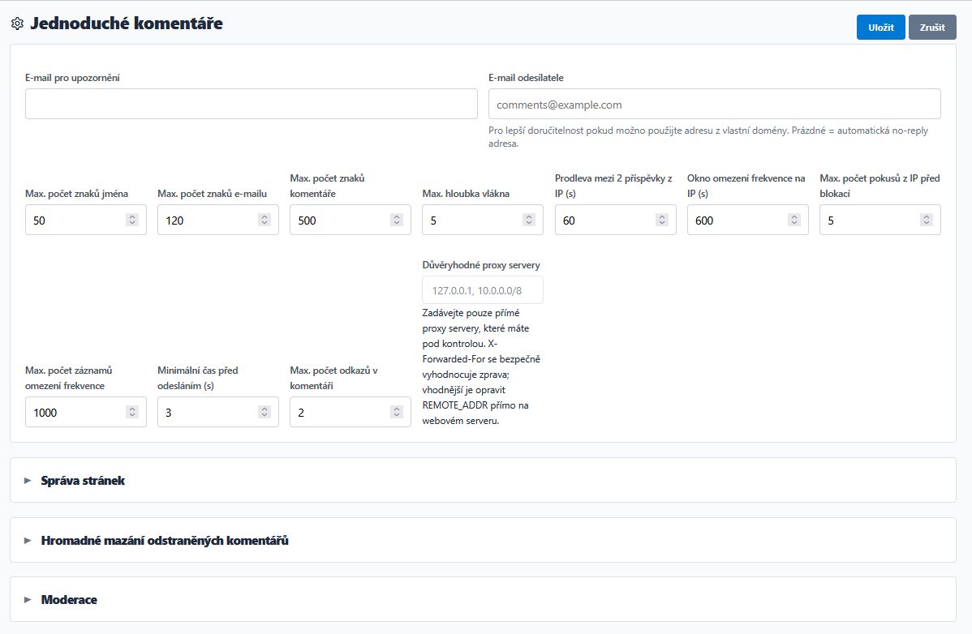Click stepper arrows of Max. počet pokusů z IP
Viewport: 972px width, 634px height.
click(x=926, y=220)
